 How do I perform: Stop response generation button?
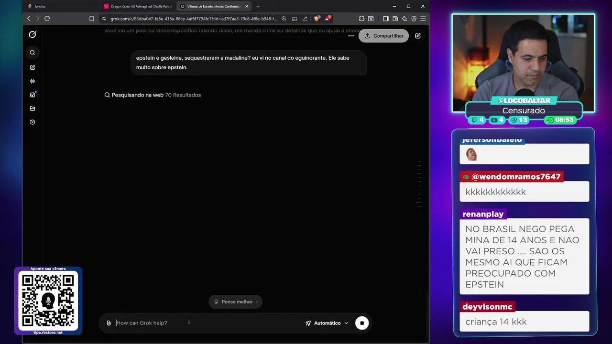click(x=362, y=323)
